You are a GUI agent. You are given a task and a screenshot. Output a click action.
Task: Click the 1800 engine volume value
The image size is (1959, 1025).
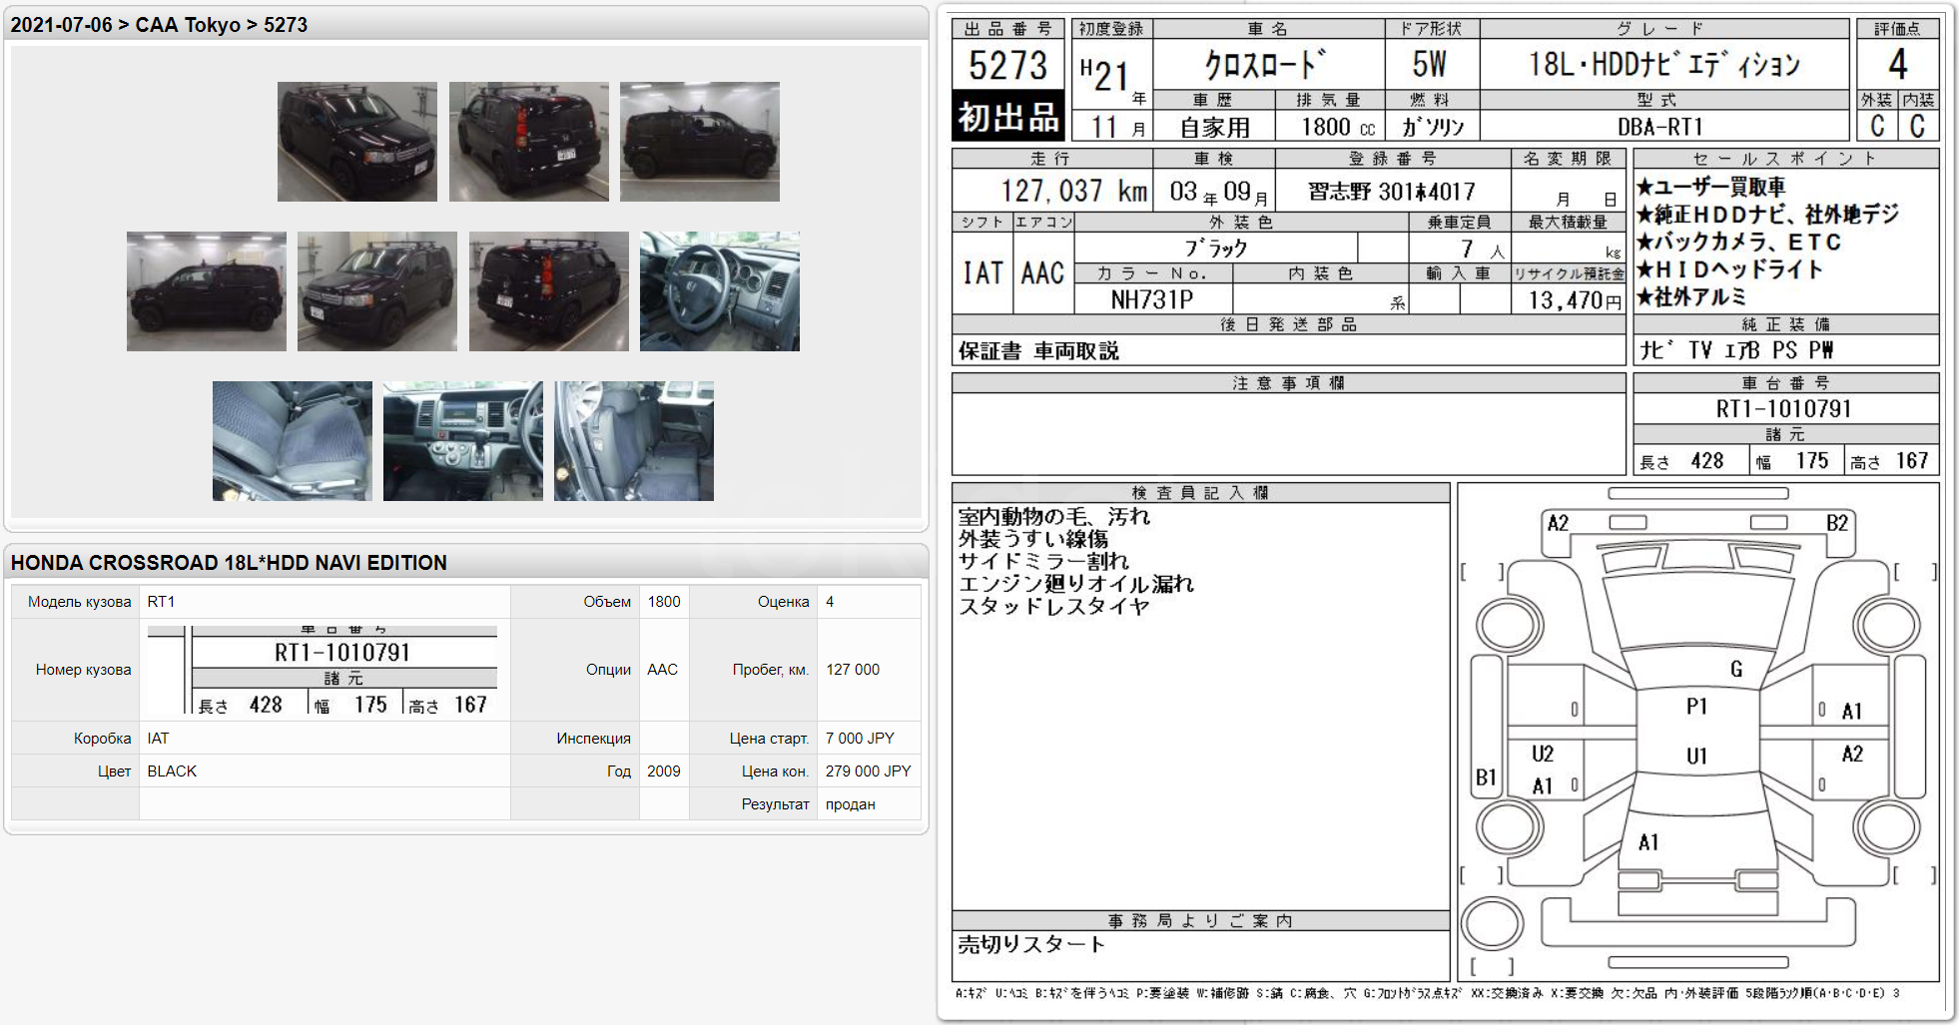664,602
